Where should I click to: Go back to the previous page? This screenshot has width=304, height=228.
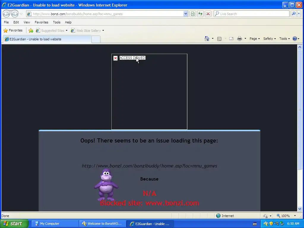tap(7, 14)
